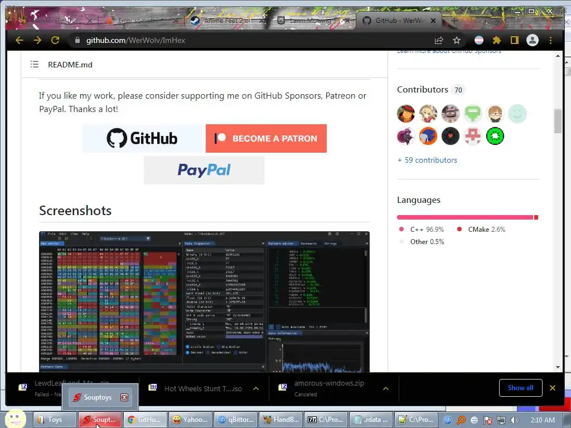Switch to the .rdata taskbar window
This screenshot has width=571, height=428.
pos(371,420)
